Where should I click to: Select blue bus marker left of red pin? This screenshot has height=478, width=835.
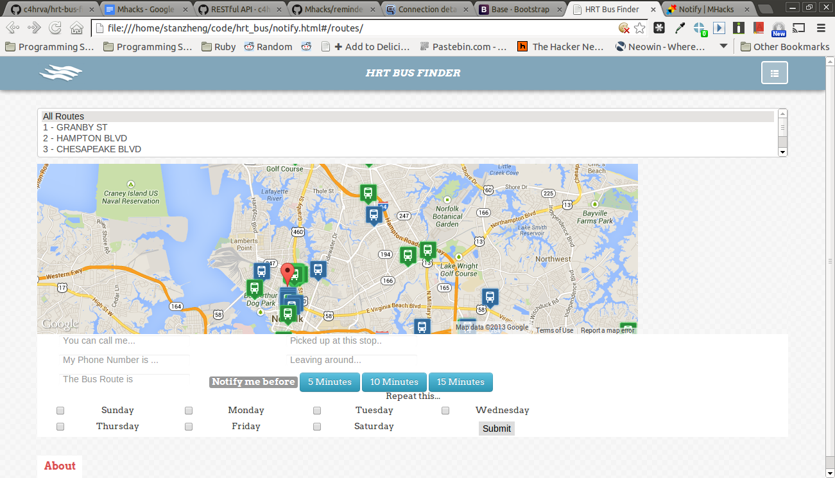click(261, 272)
